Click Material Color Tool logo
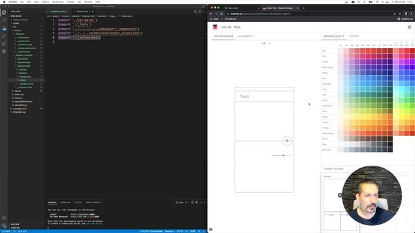 (215, 27)
